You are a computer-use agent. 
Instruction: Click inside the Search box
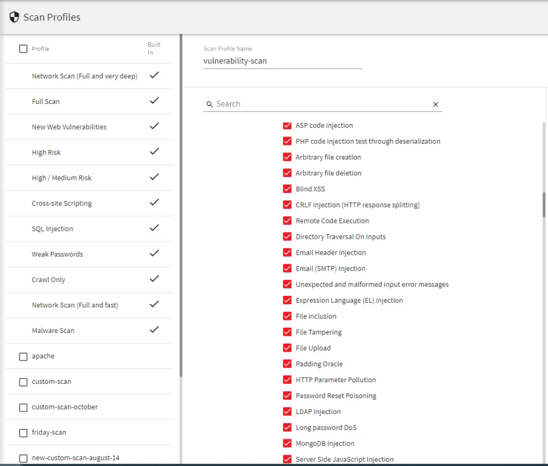(285, 103)
